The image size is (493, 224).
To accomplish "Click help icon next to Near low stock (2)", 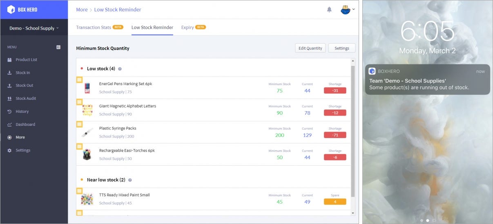I will (130, 180).
